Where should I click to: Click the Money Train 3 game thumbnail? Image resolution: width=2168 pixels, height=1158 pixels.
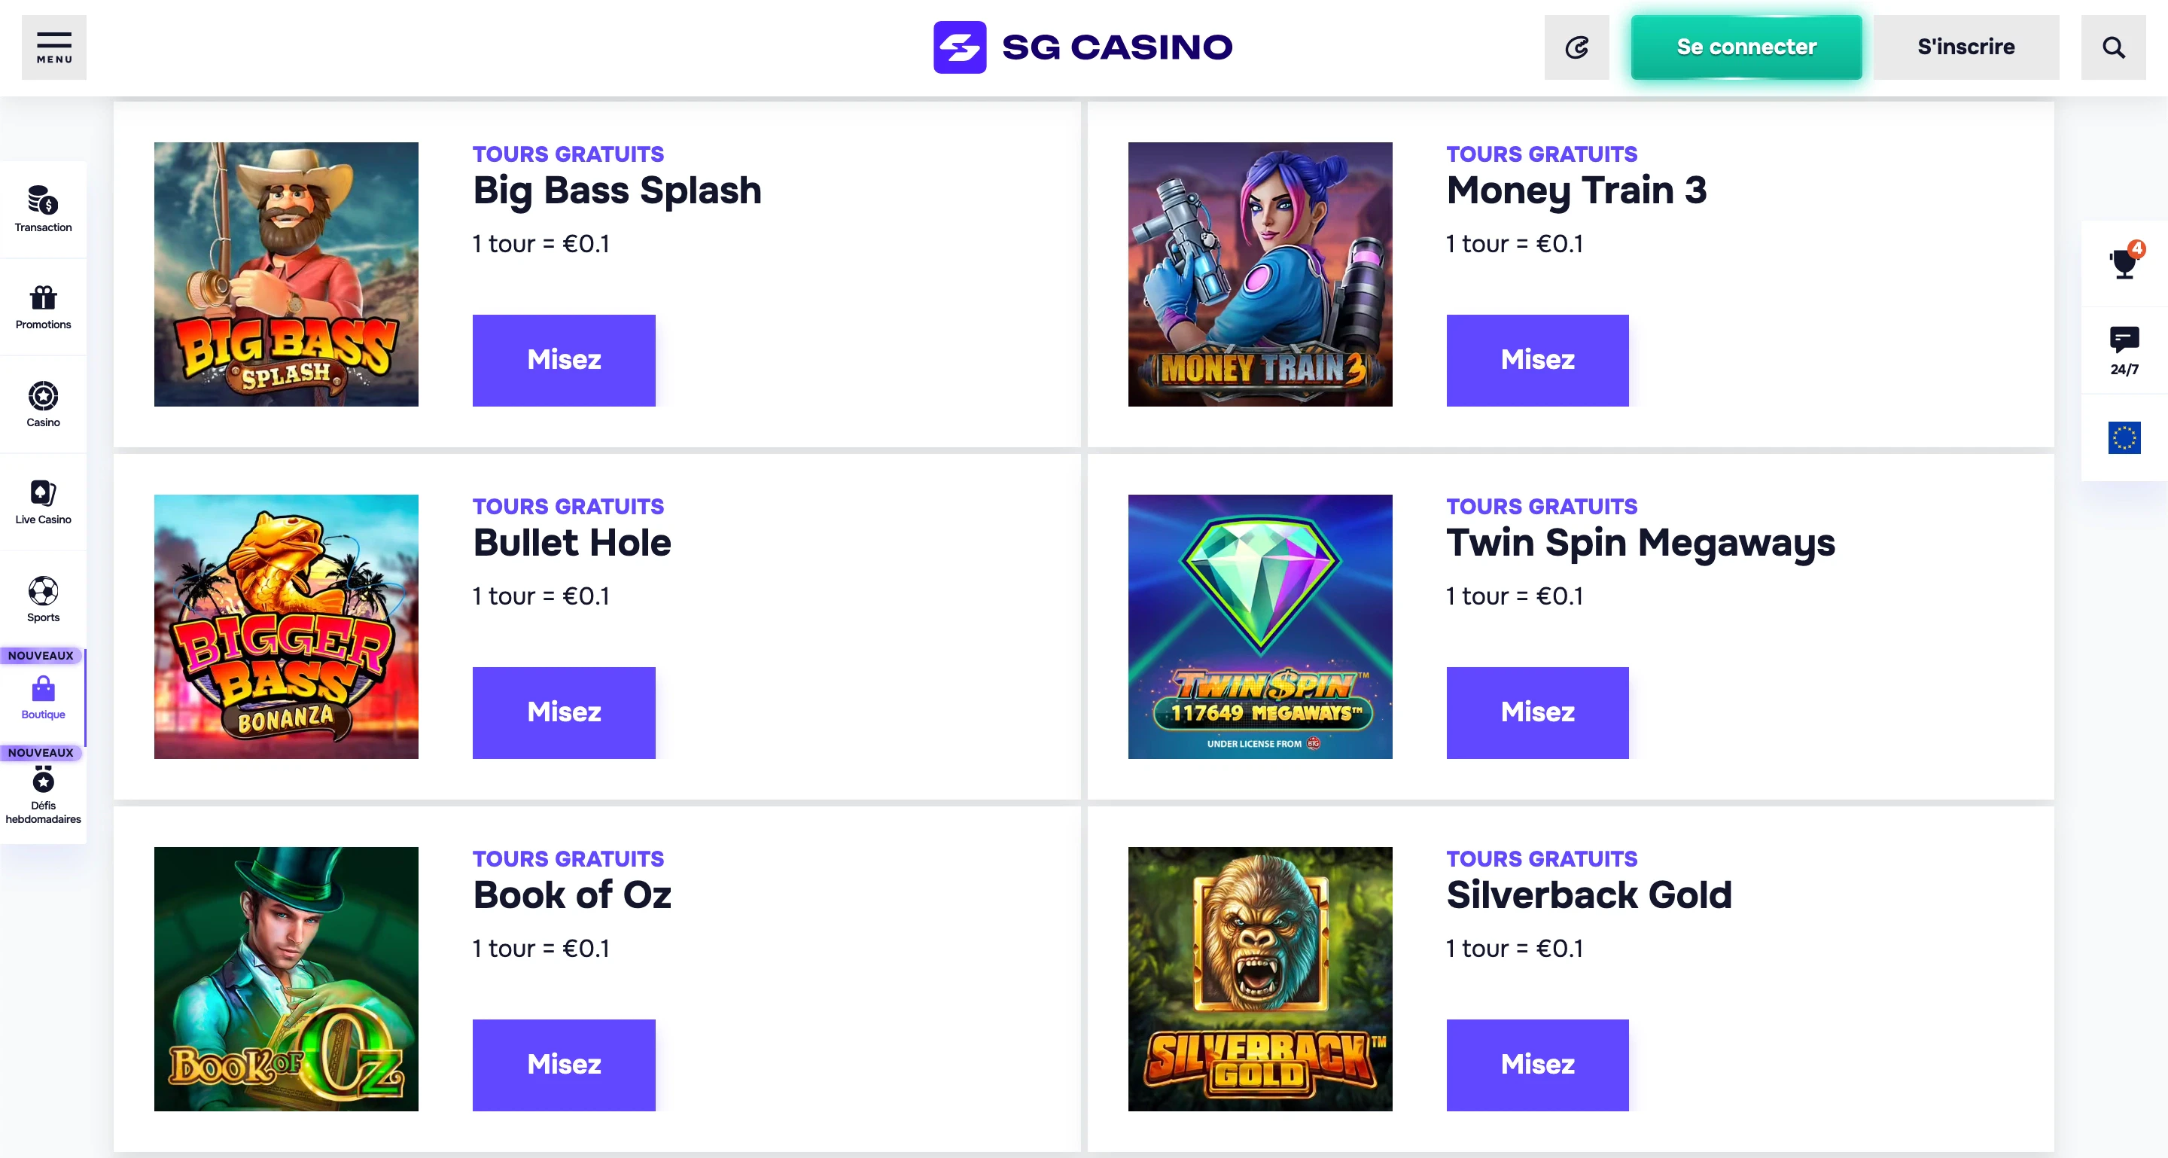click(1259, 273)
